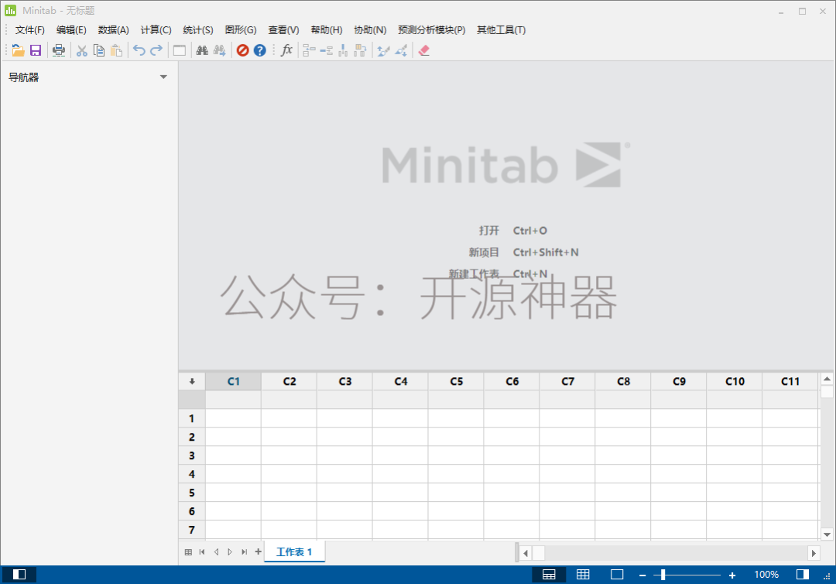Open the 文件(F) menu
Screen dimensions: 836x584
tap(30, 30)
